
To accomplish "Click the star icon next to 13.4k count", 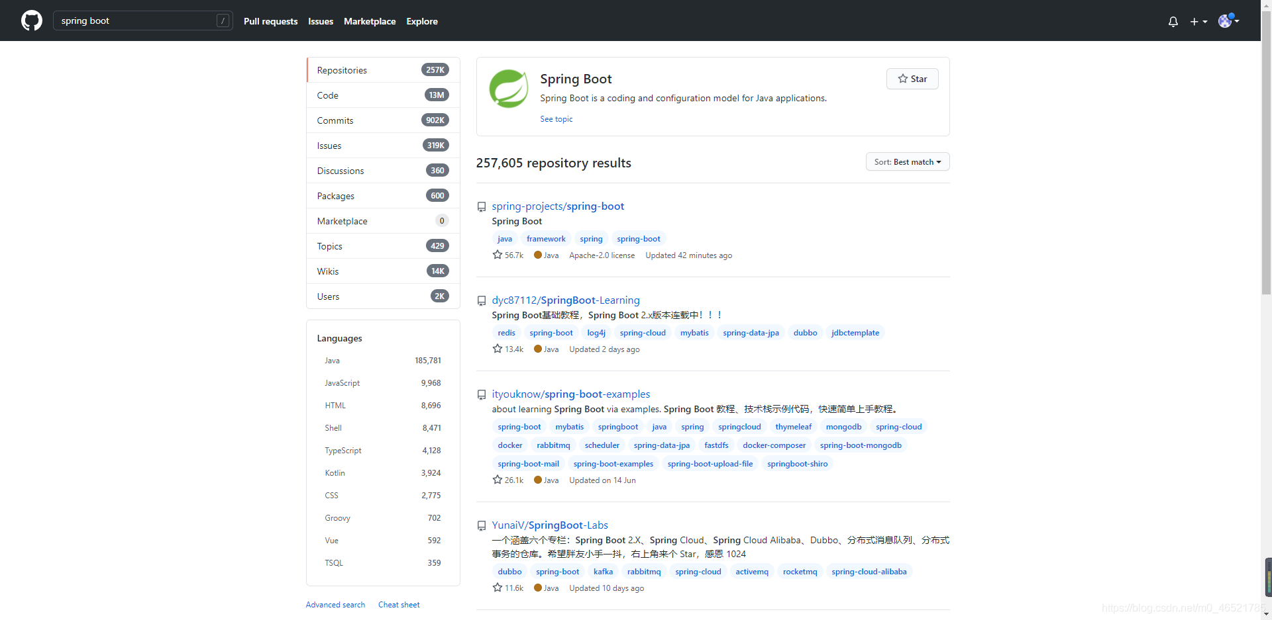I will (x=498, y=349).
